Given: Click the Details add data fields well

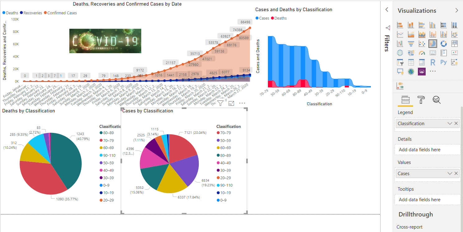Looking at the screenshot, I should pyautogui.click(x=427, y=149).
